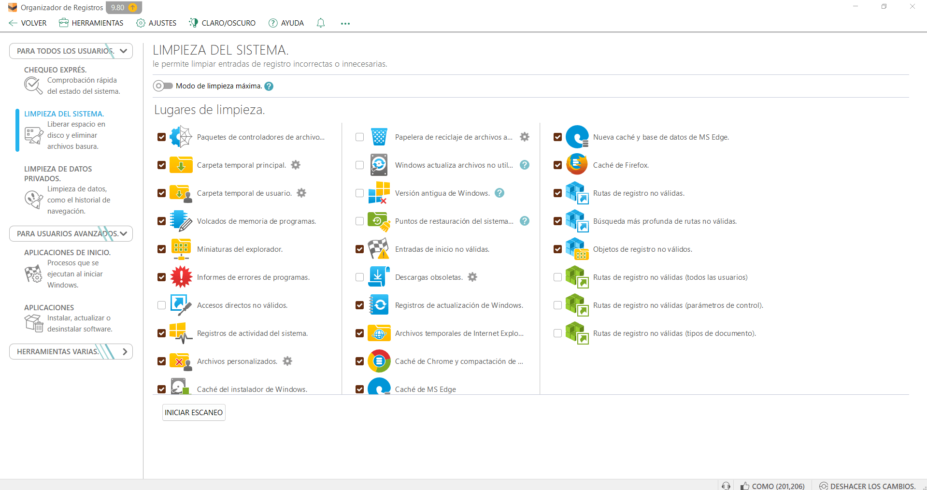This screenshot has height=490, width=927.
Task: Show help for Puntos de restauración del sistema
Action: coord(525,221)
